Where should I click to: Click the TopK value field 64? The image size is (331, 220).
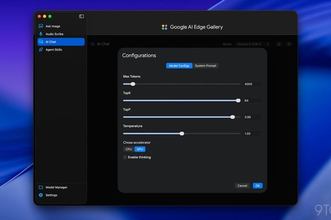pos(252,101)
